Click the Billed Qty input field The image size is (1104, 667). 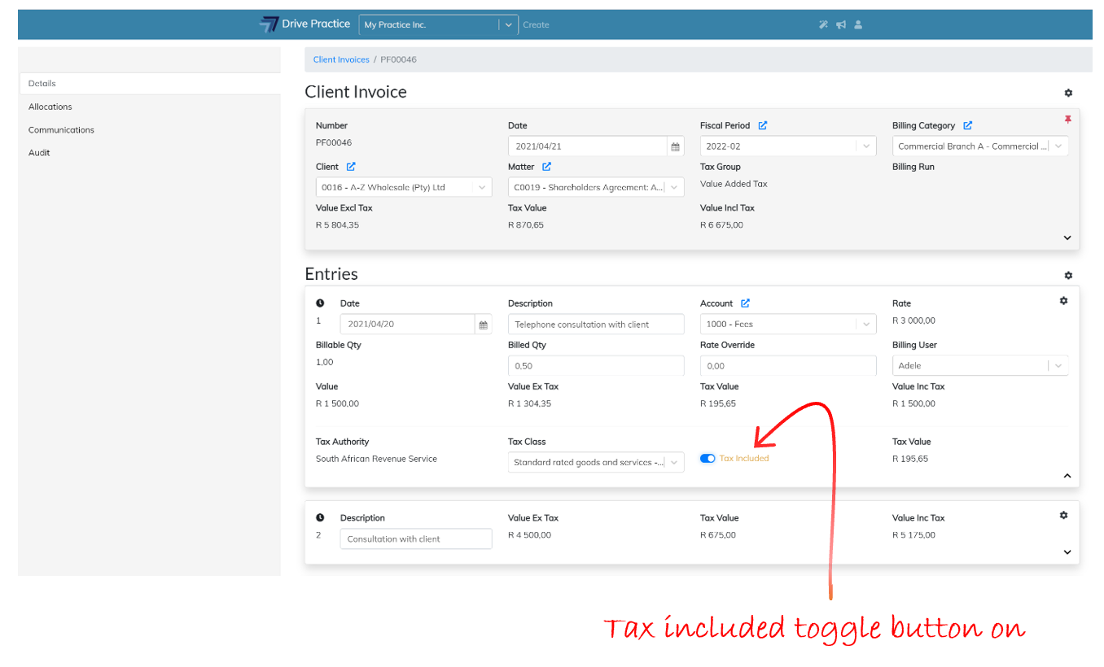596,366
